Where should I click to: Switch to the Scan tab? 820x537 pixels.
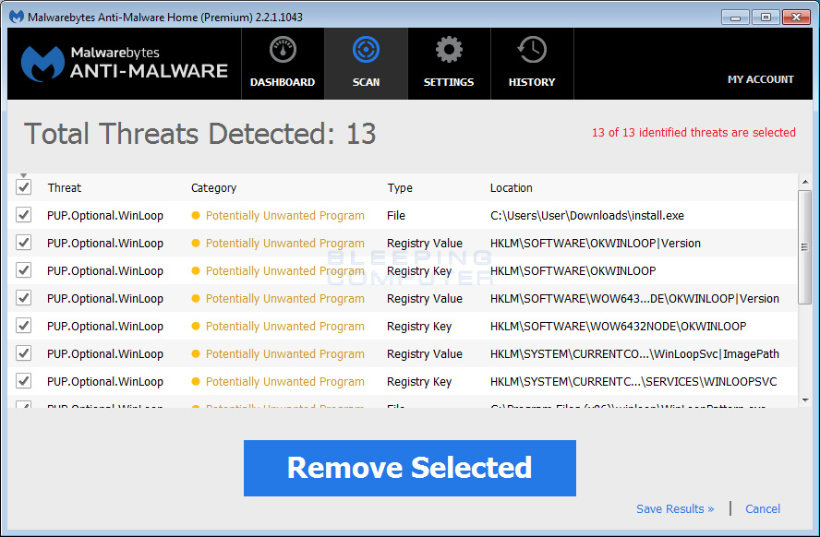pyautogui.click(x=366, y=64)
